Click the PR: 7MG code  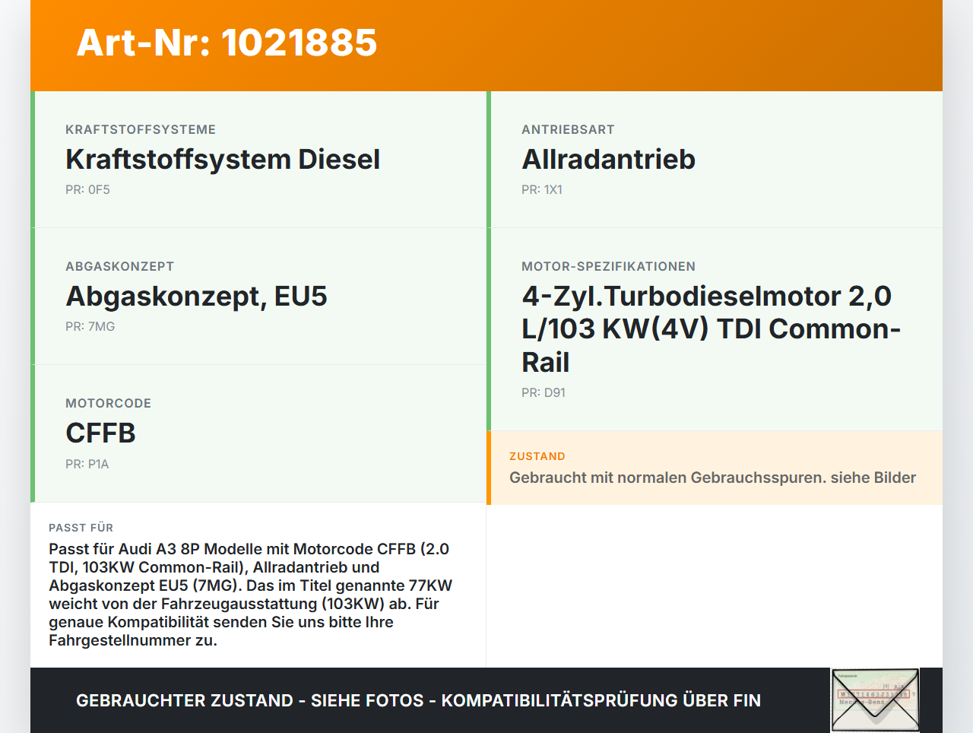(89, 325)
